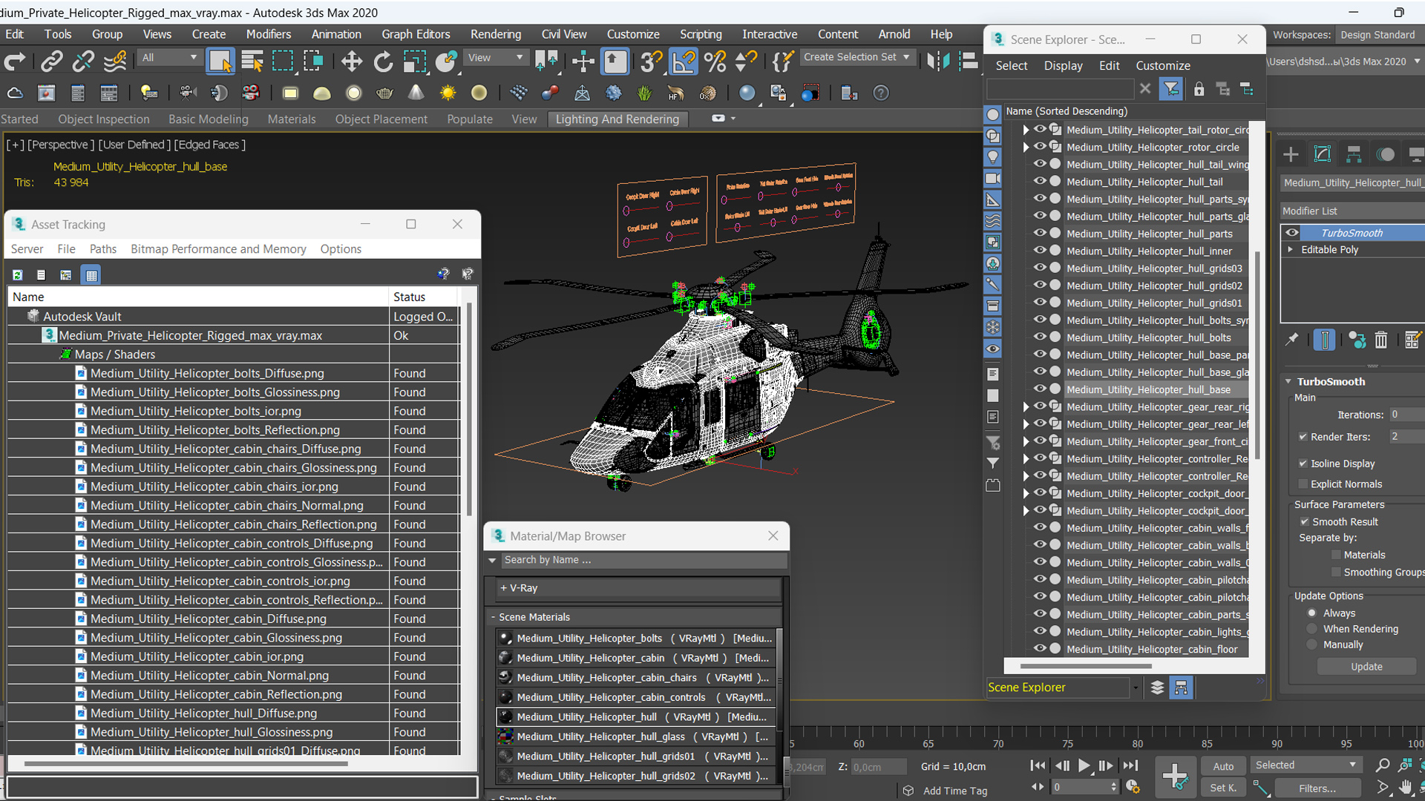Play the animation
1425x801 pixels.
(1084, 765)
